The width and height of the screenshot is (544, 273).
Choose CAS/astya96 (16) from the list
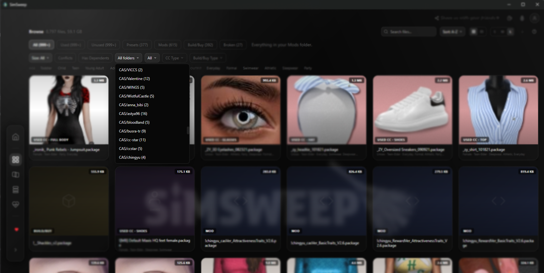(x=133, y=114)
